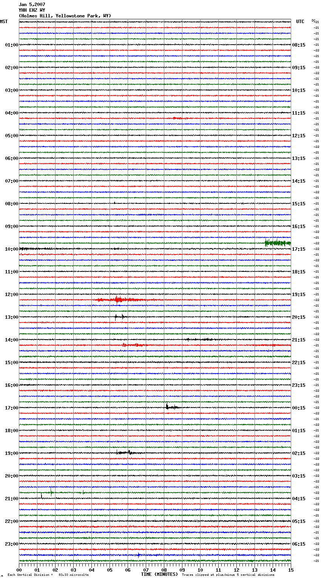Click the "TIME (MINUTES)" axis title

[x=159, y=574]
